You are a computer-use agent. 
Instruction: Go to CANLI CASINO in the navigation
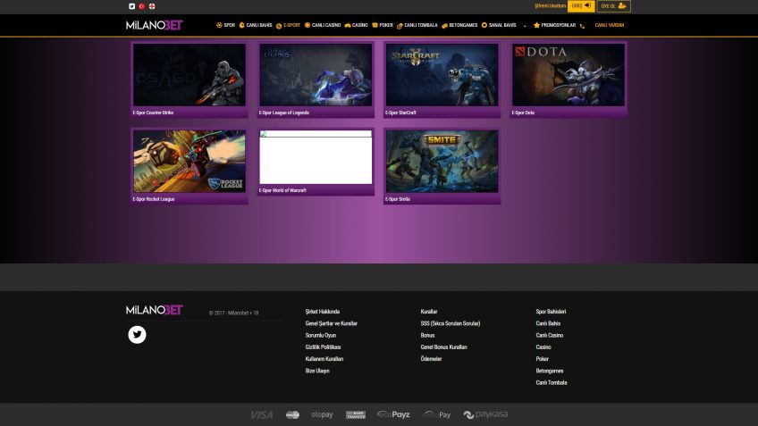coord(324,25)
